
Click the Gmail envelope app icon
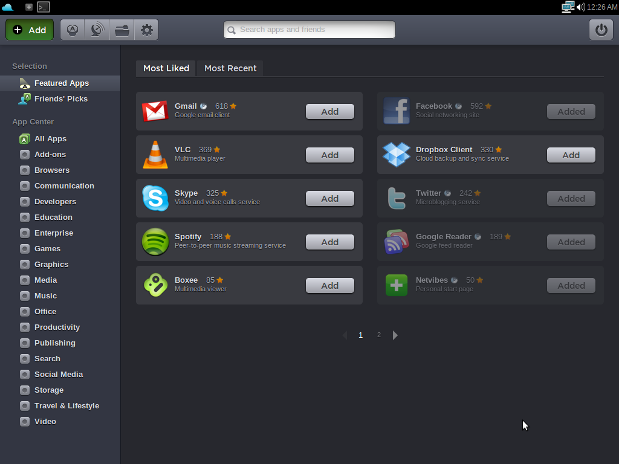pyautogui.click(x=155, y=111)
